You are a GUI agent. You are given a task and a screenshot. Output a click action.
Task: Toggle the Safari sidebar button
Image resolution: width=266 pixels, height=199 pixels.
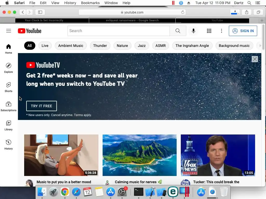[40, 12]
